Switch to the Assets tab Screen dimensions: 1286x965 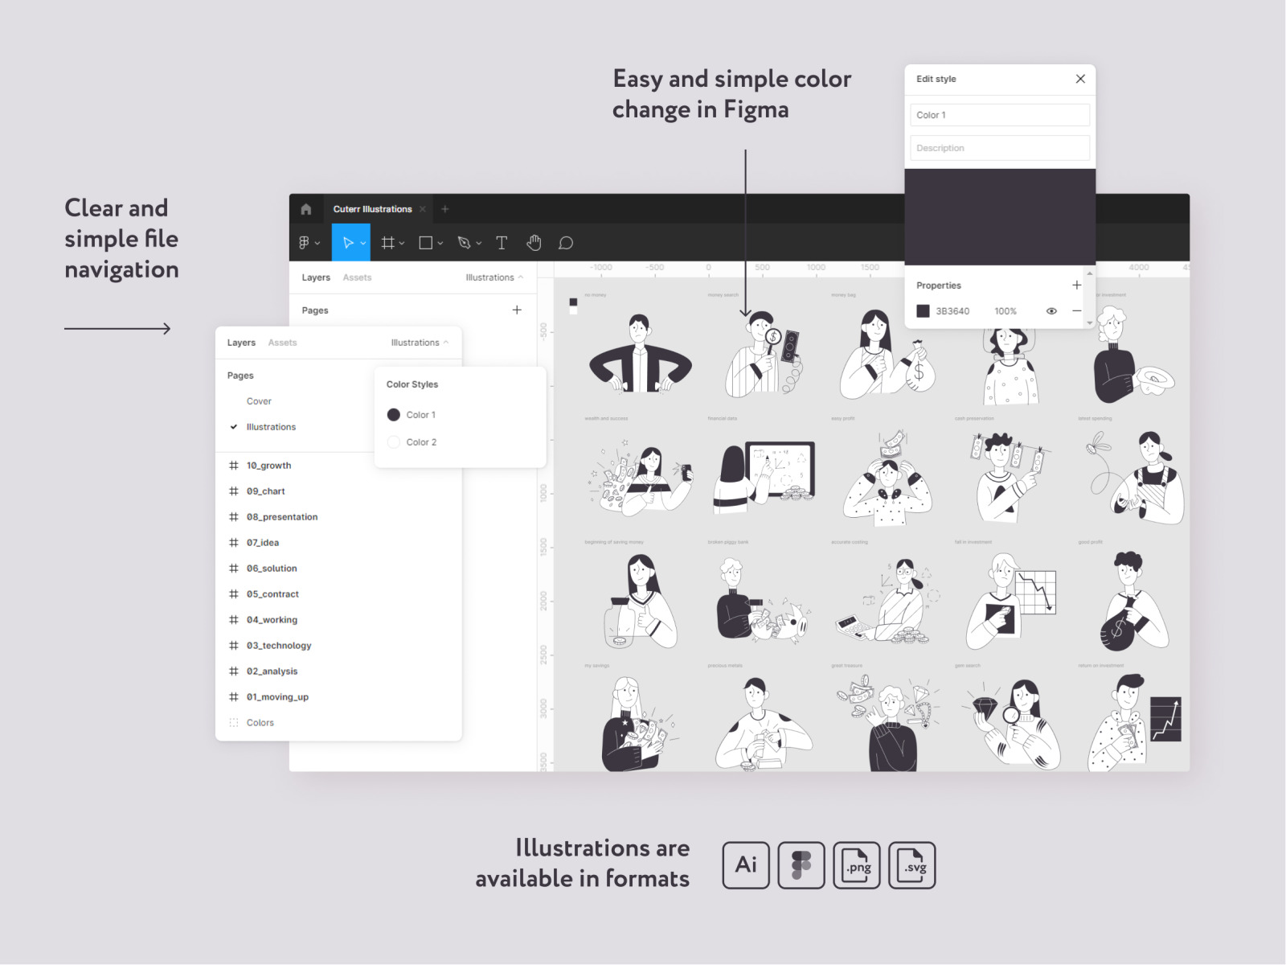[282, 343]
